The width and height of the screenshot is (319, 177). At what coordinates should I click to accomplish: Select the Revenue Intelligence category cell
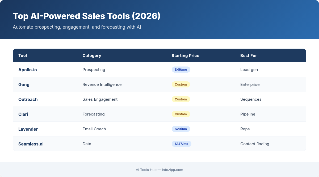click(102, 85)
